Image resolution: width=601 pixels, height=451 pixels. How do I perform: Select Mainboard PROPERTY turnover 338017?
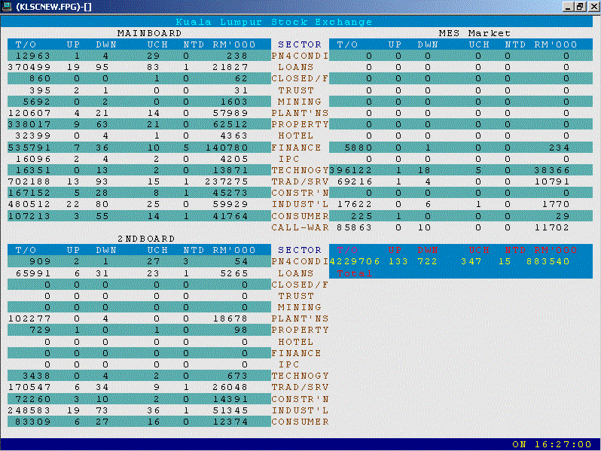[29, 124]
